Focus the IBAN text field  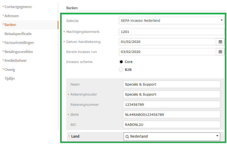point(171,114)
